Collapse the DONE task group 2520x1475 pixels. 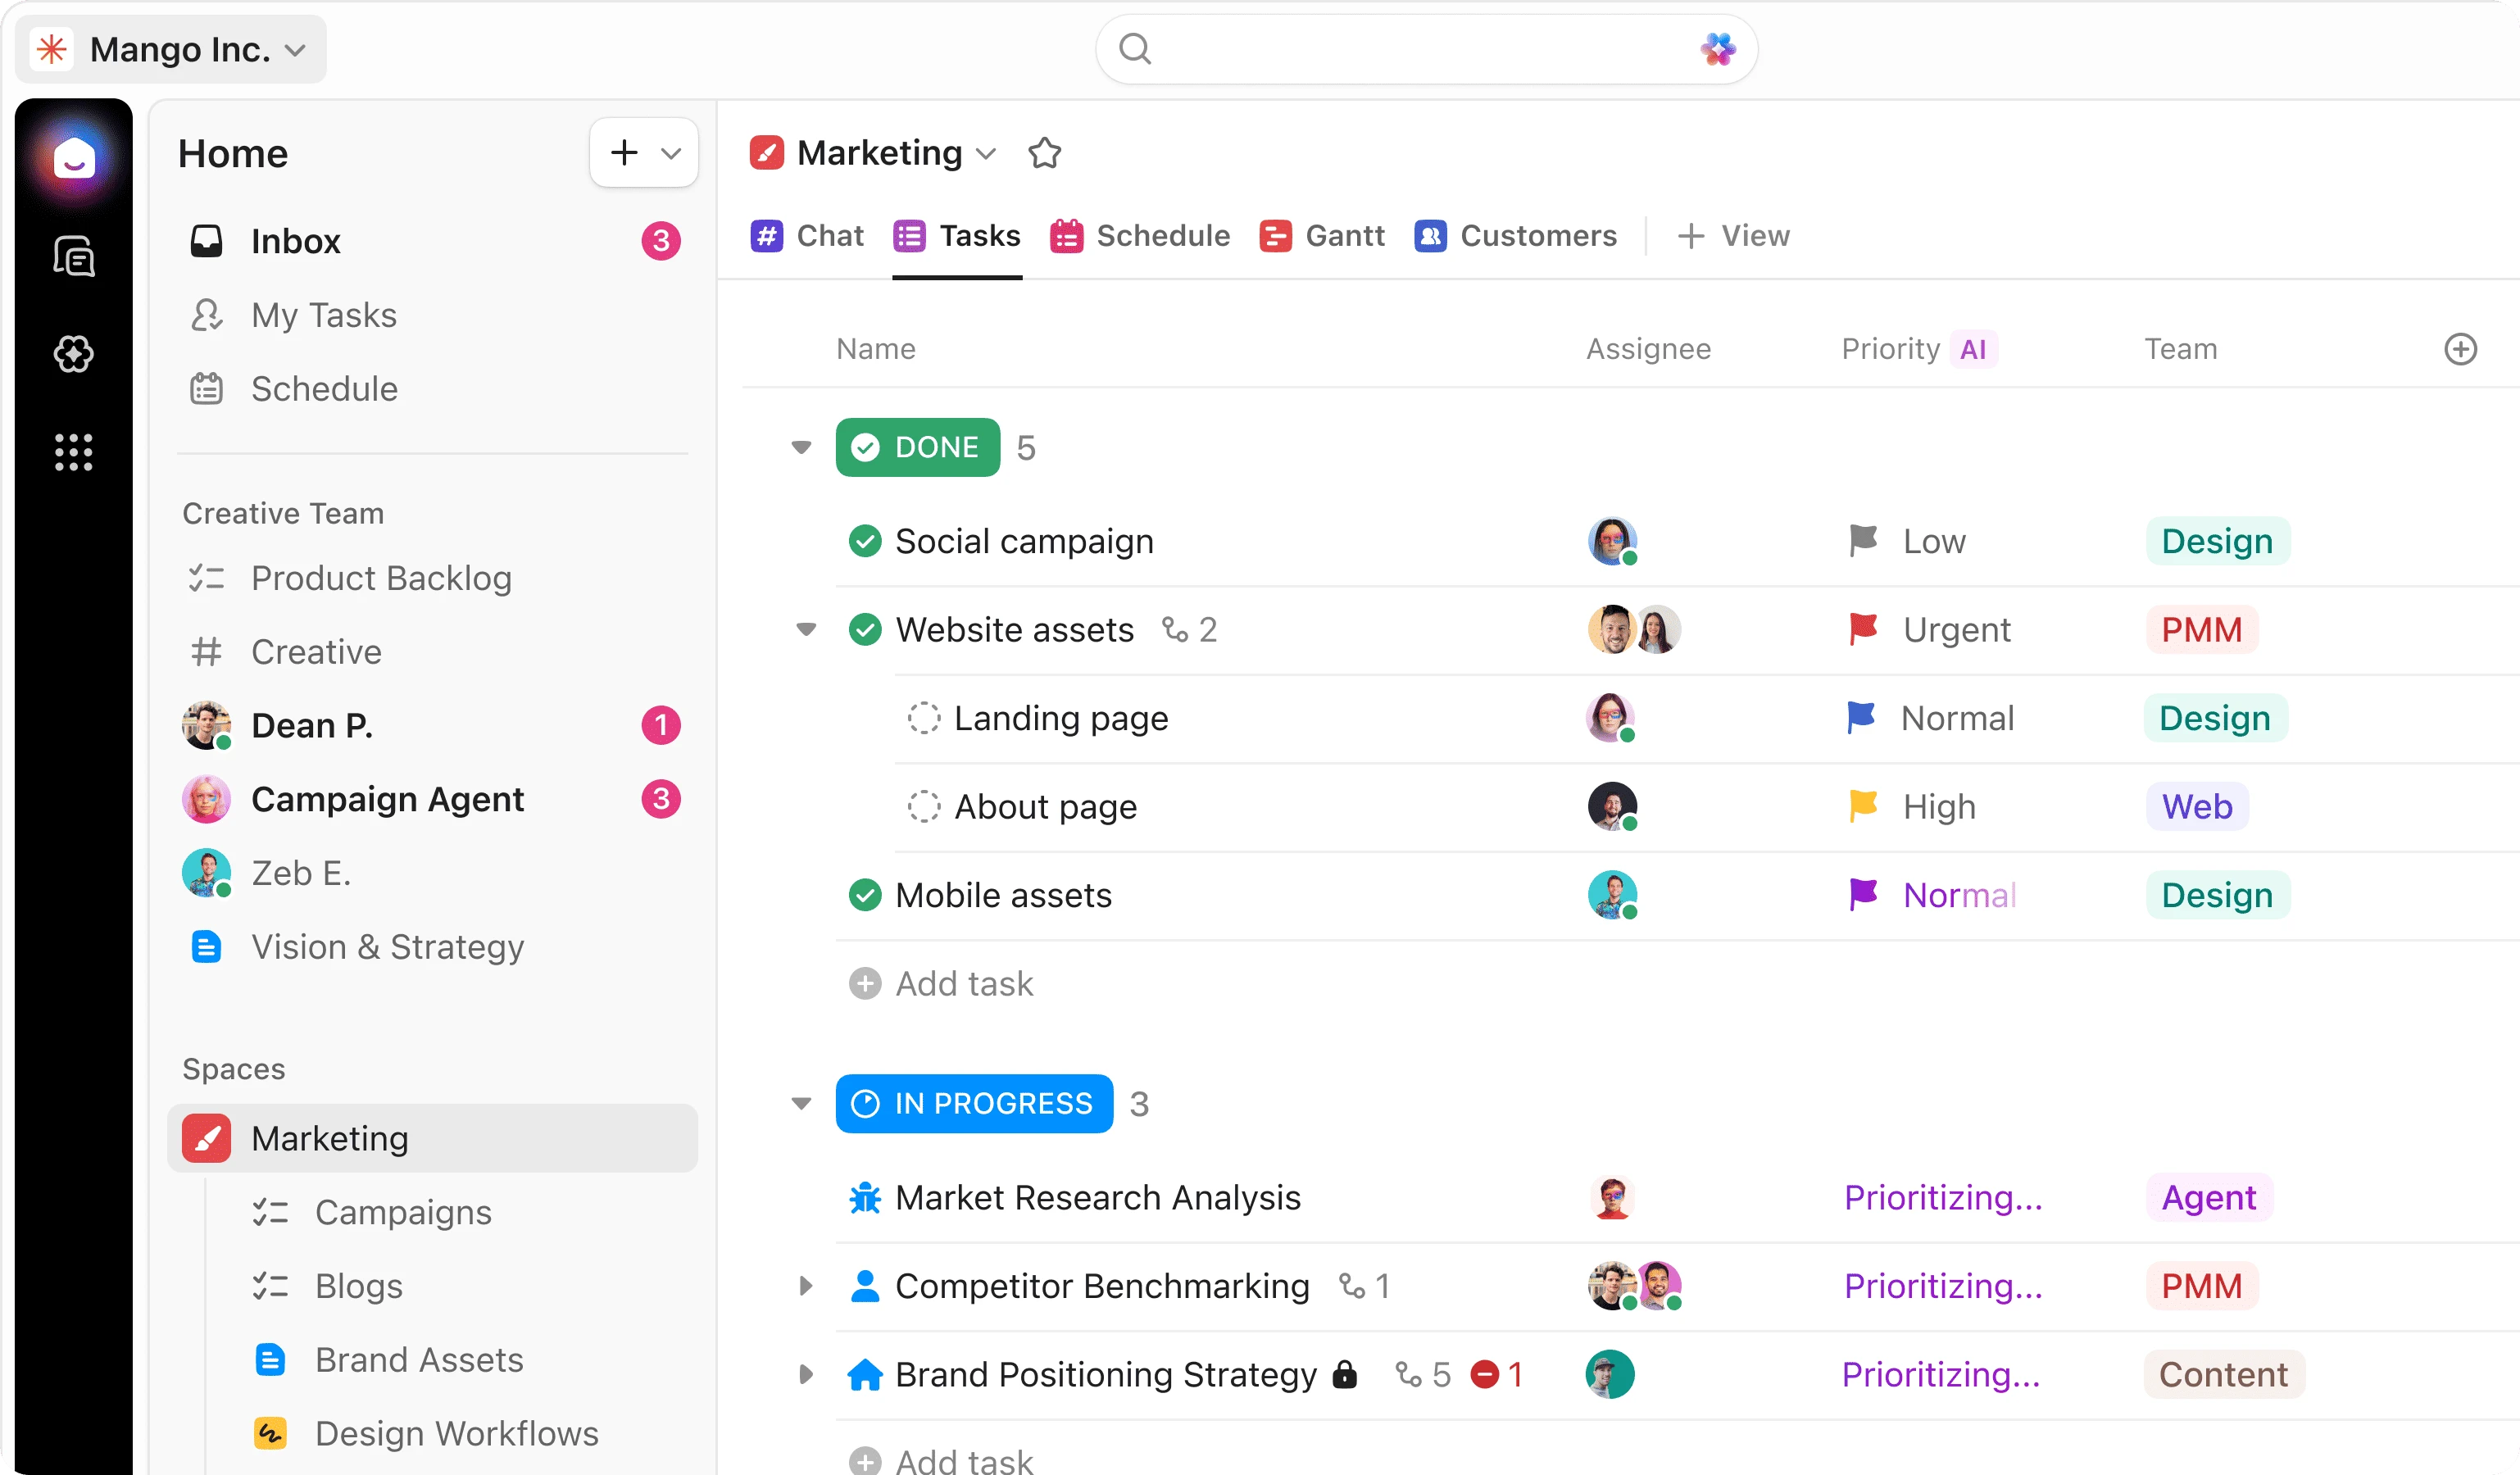click(x=802, y=447)
